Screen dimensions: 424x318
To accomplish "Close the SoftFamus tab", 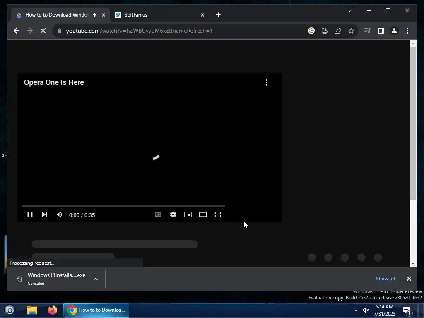I will pyautogui.click(x=202, y=15).
